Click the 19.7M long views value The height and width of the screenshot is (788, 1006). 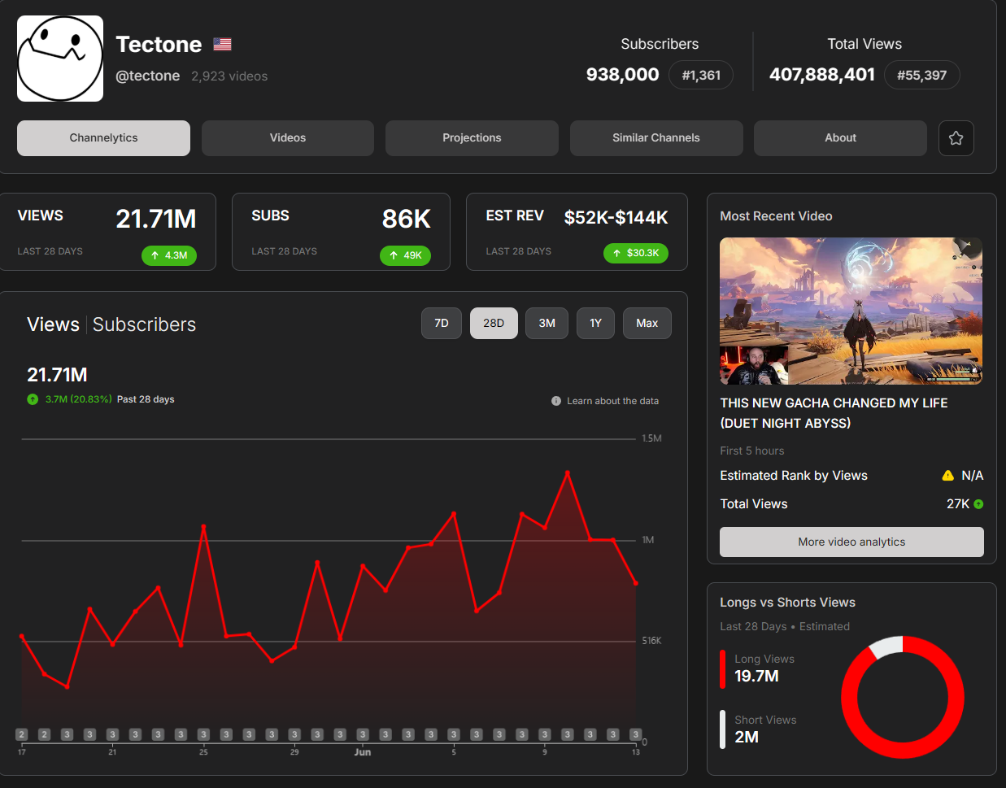coord(756,676)
